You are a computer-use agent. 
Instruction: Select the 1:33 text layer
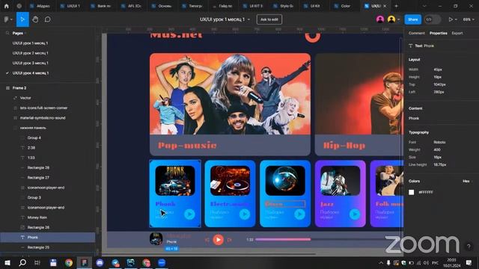(31, 158)
